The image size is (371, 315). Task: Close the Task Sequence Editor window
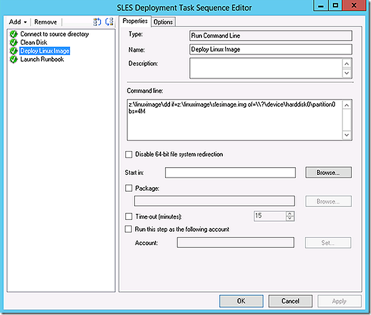pos(354,6)
